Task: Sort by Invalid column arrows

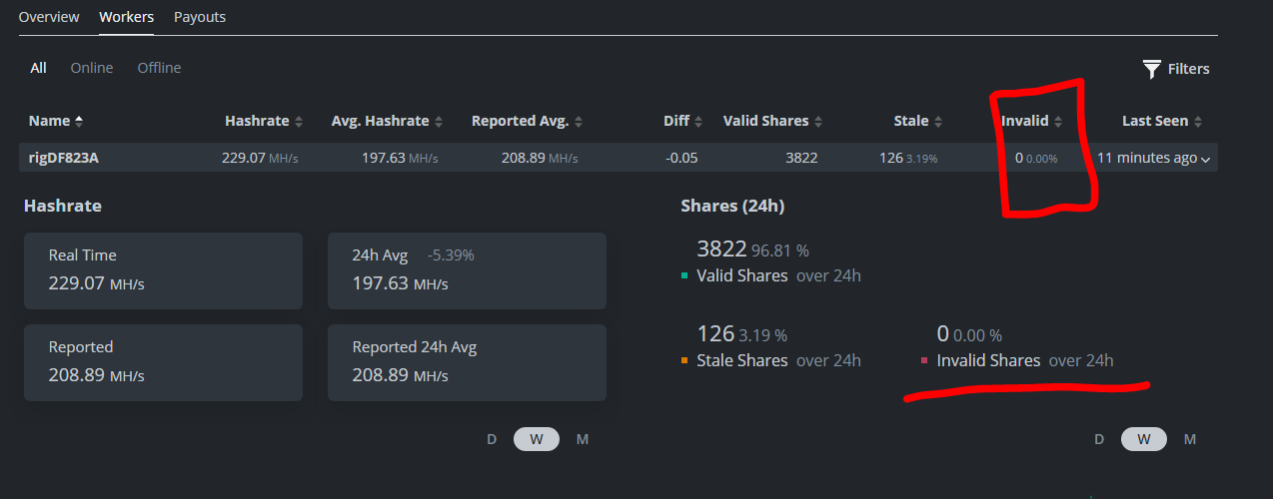Action: [1058, 121]
